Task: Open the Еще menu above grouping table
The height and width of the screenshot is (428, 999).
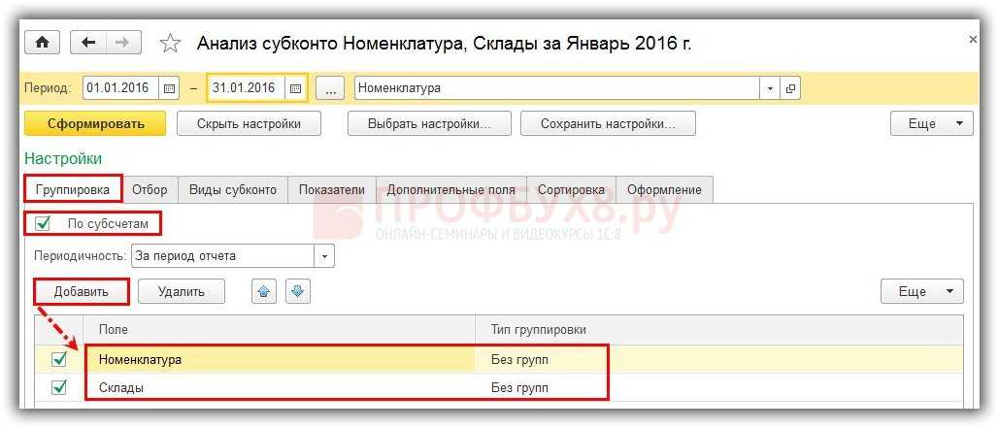Action: 922,292
